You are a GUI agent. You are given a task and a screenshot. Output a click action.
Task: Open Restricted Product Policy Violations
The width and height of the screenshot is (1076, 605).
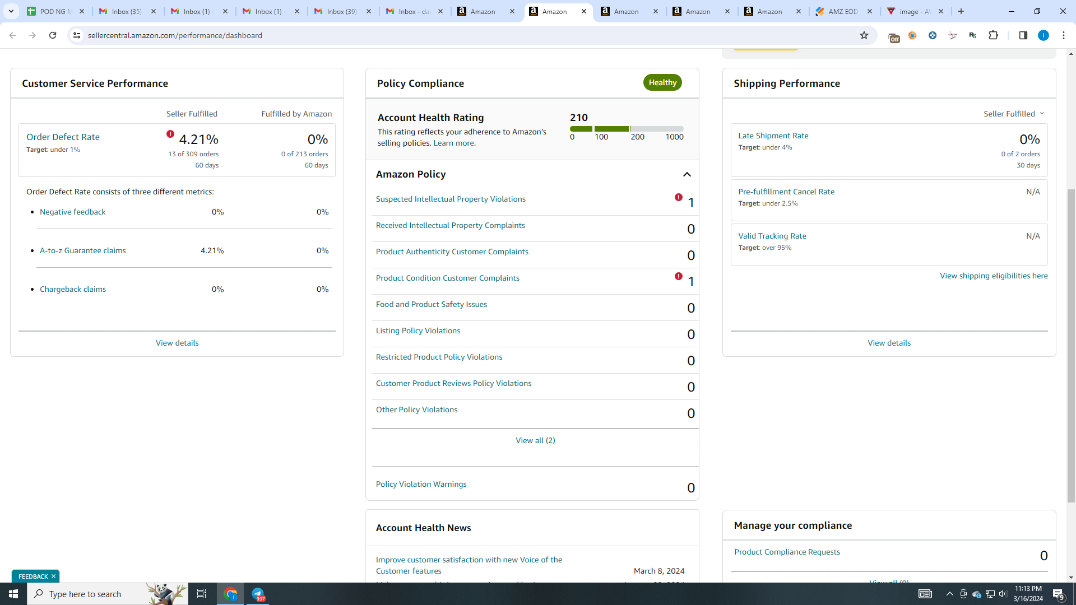[x=439, y=357]
